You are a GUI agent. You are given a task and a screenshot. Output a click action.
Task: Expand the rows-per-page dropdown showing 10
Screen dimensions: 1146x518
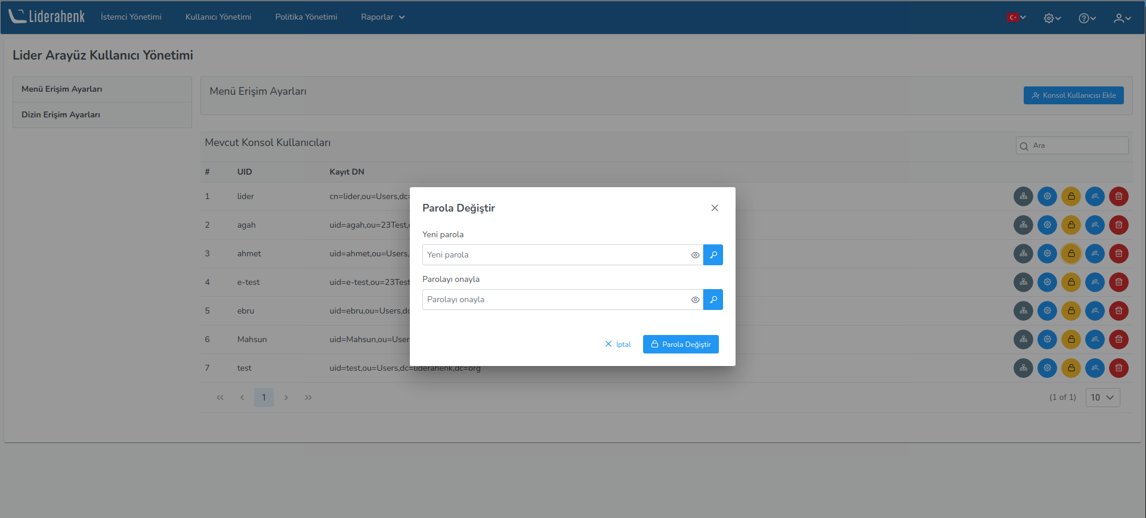point(1102,398)
